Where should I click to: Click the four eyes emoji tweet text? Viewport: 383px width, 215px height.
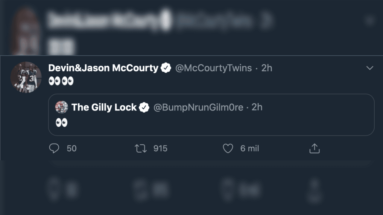click(61, 81)
